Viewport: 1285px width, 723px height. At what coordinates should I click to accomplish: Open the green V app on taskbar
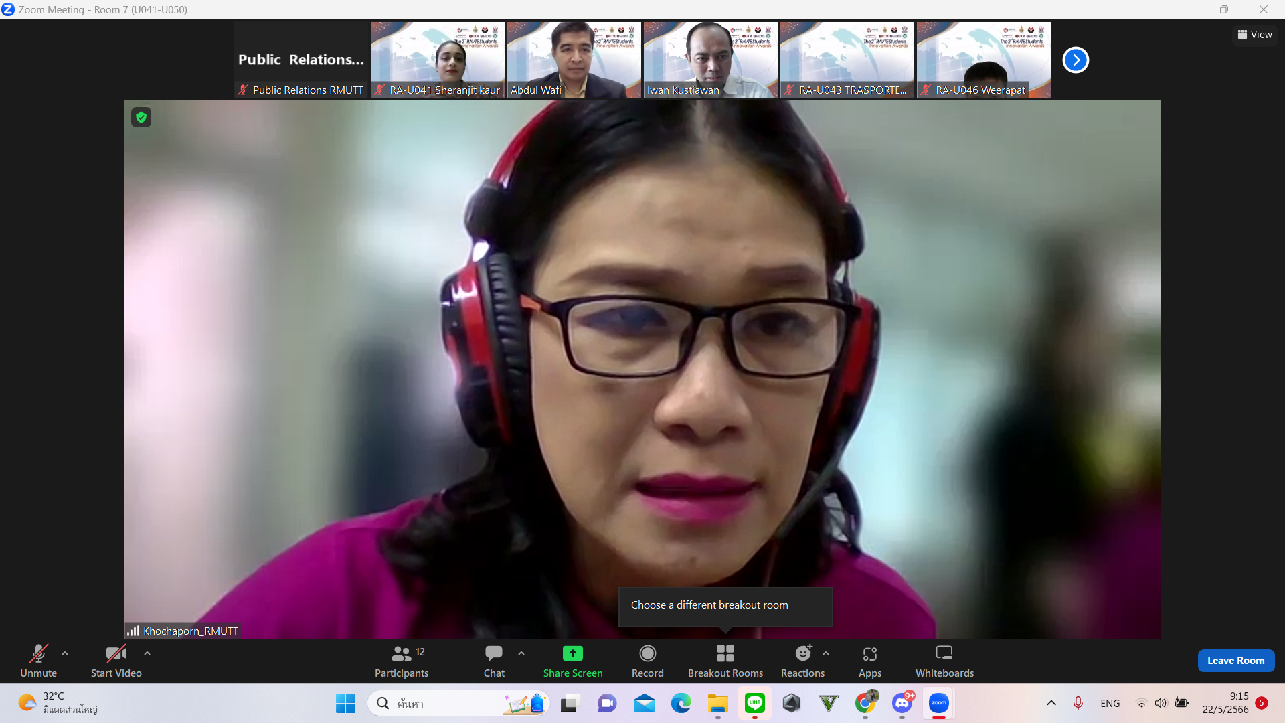[829, 703]
